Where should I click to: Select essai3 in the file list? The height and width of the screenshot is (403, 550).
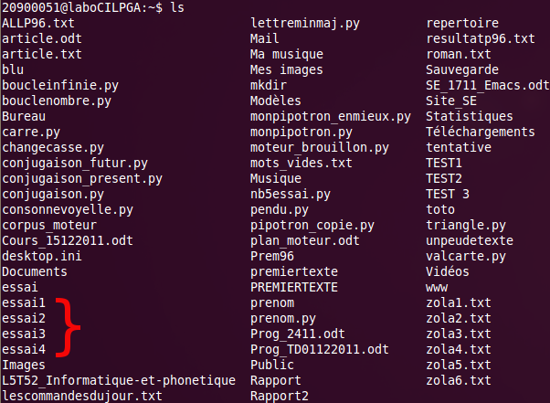pyautogui.click(x=24, y=334)
